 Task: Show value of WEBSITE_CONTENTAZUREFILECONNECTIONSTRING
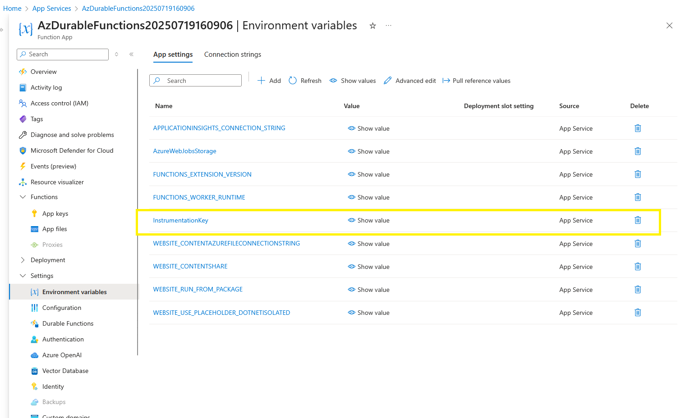[368, 244]
